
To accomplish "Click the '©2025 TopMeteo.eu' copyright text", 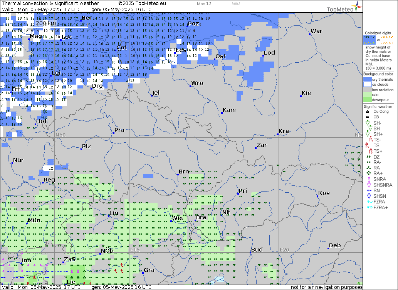I will 142,3.
